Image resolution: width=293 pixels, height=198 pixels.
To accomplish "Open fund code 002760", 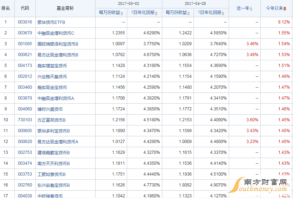I will [25, 185].
